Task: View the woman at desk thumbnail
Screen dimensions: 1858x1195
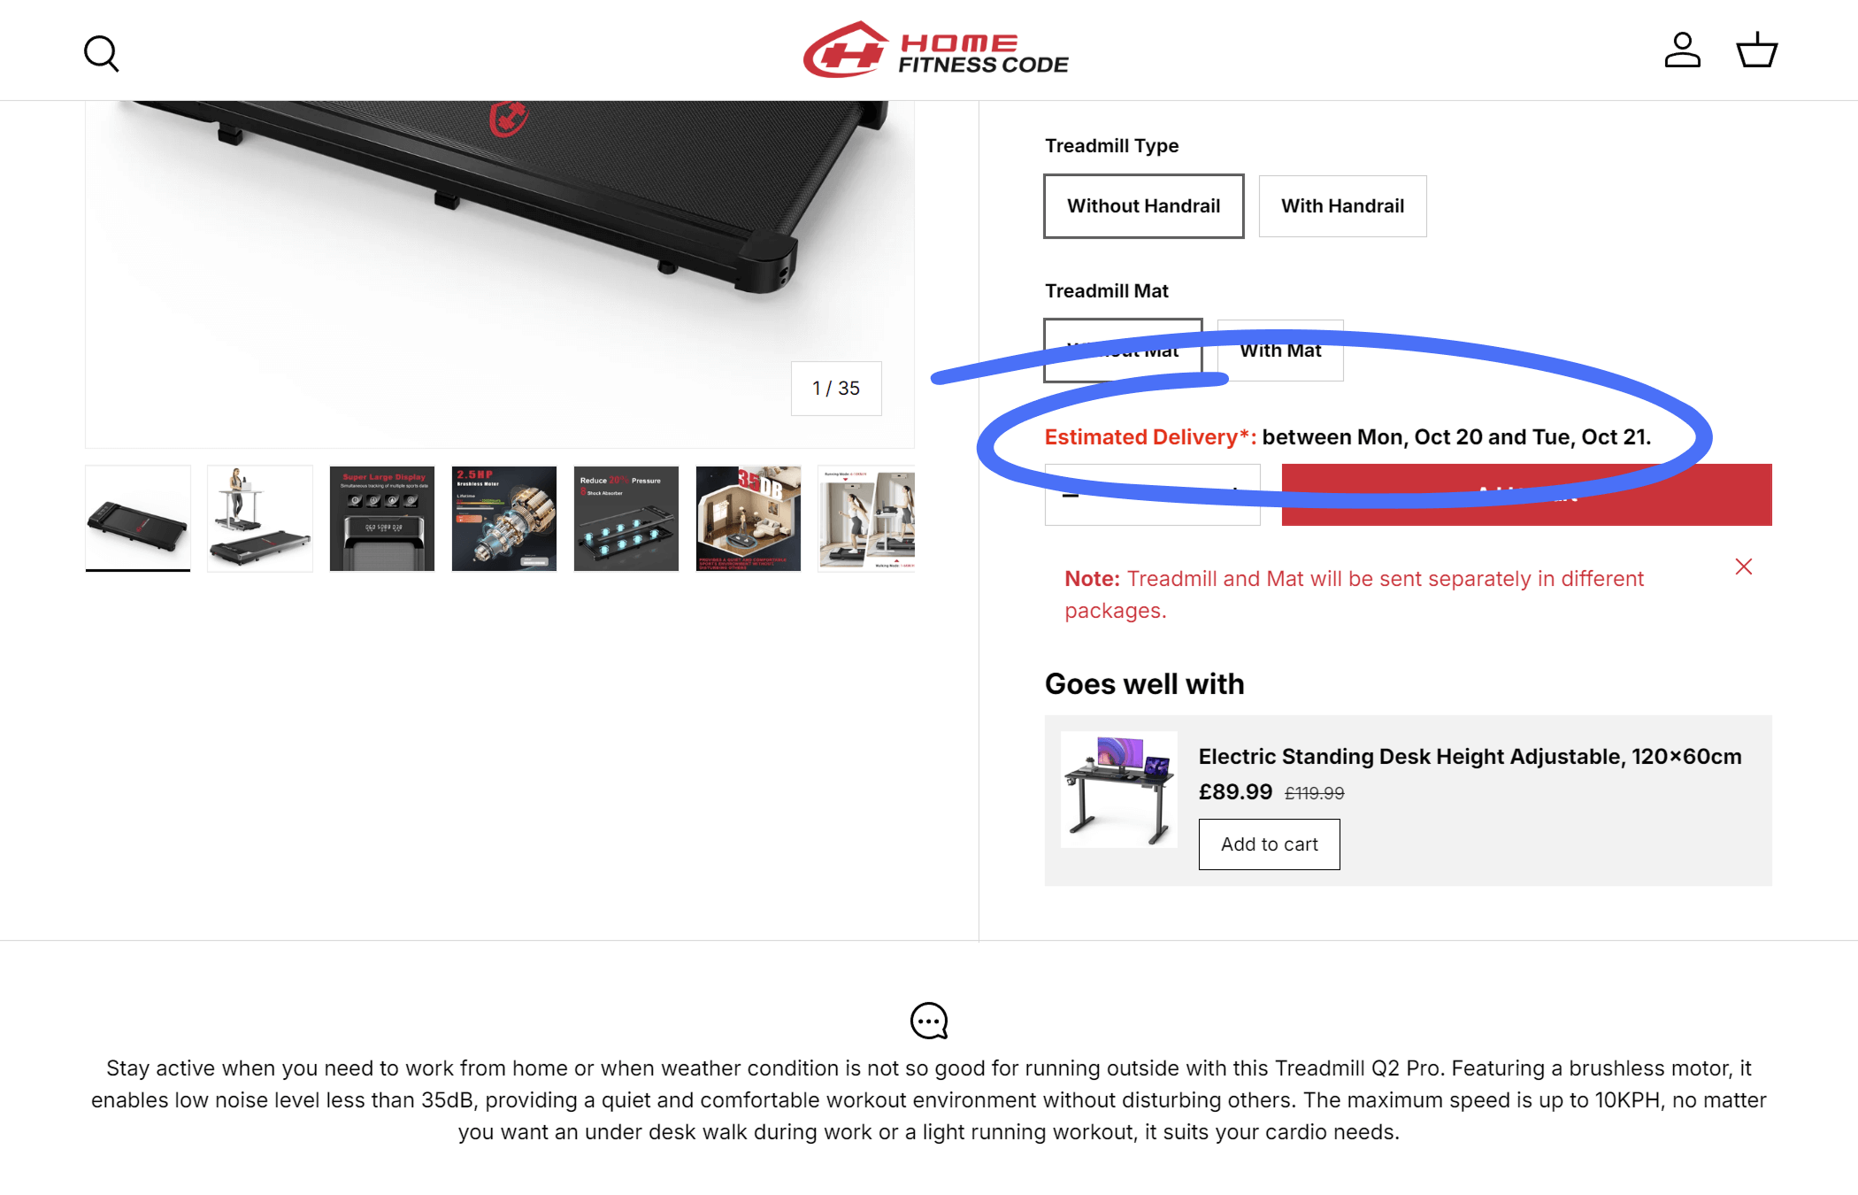Action: pyautogui.click(x=260, y=519)
